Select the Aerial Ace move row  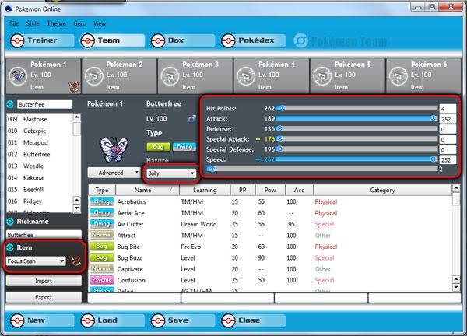[x=270, y=213]
